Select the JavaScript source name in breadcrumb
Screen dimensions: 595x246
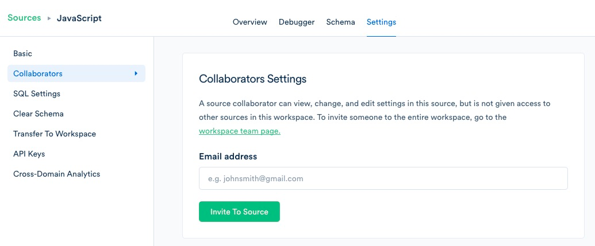tap(79, 18)
